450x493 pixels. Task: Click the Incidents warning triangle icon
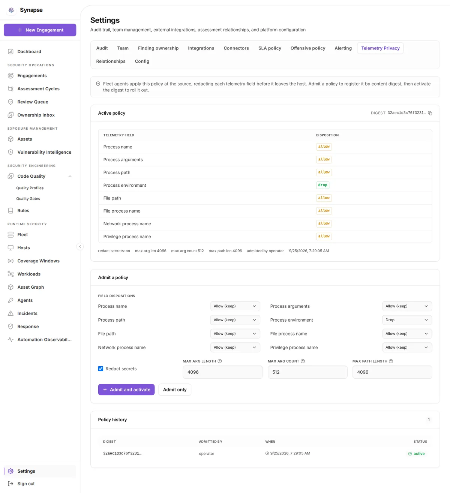pyautogui.click(x=10, y=313)
